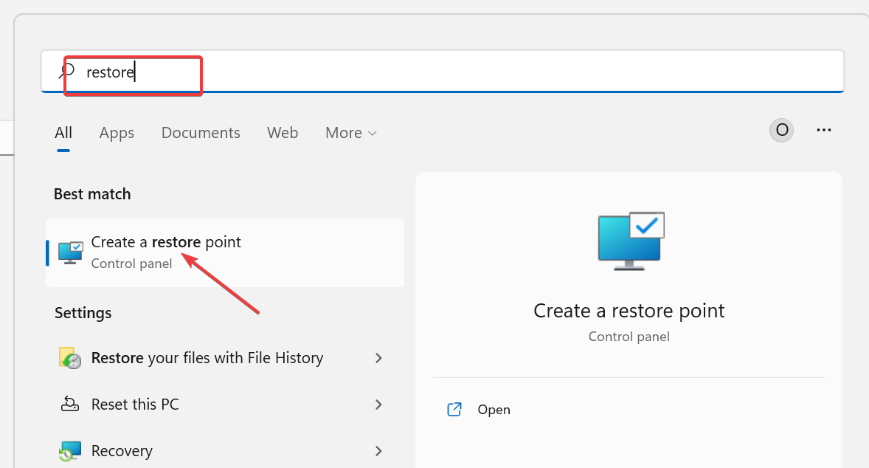Click the magnifying glass search icon

pyautogui.click(x=66, y=72)
